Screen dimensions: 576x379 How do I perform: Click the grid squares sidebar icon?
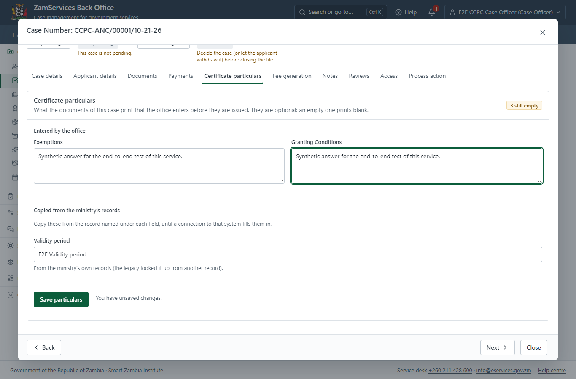(11, 278)
